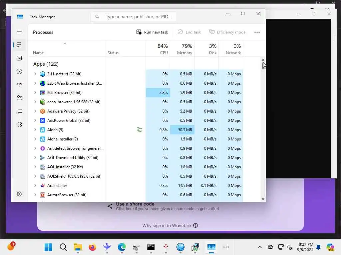
Task: Open the more options ellipsis menu
Action: 257,32
